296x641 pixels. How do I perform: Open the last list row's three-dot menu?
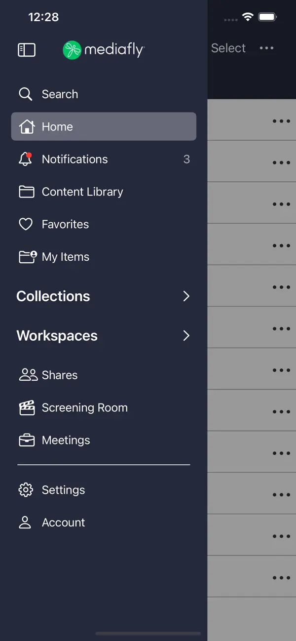(x=281, y=577)
